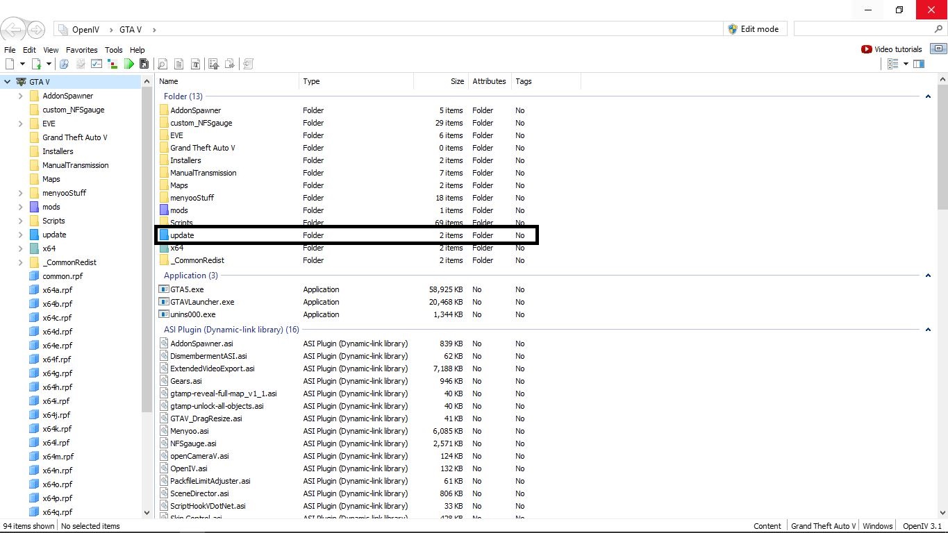The image size is (948, 533).
Task: Click the YouTube Video tutorials icon
Action: (x=867, y=49)
